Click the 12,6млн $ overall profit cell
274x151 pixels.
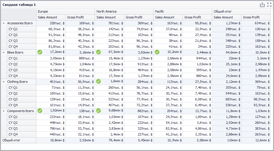[x=256, y=140]
